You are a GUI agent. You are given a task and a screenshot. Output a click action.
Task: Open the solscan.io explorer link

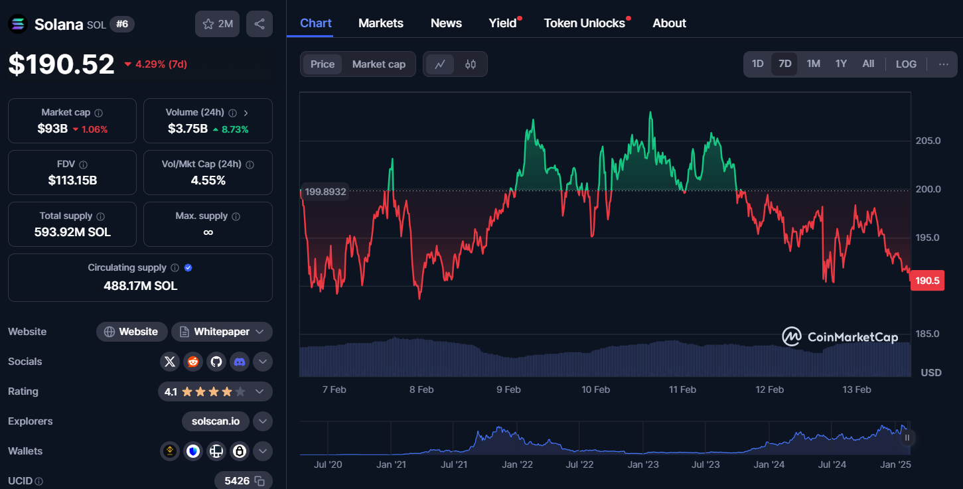click(x=216, y=421)
